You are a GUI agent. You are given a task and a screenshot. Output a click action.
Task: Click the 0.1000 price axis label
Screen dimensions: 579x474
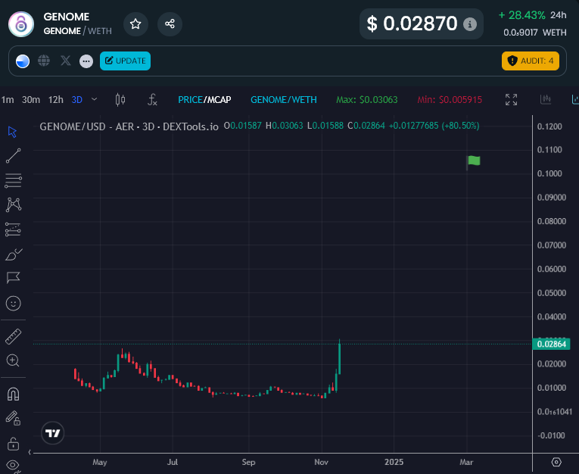pyautogui.click(x=549, y=173)
